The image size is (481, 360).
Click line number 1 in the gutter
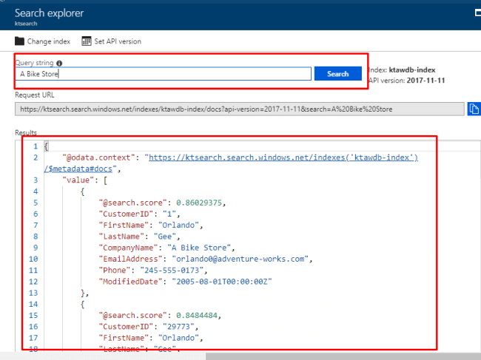(x=36, y=146)
